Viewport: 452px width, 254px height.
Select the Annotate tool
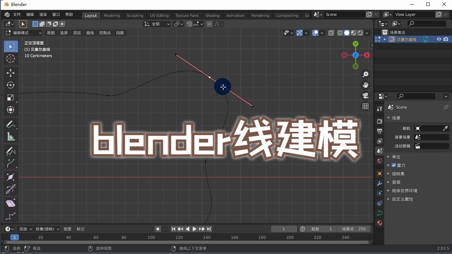coord(11,124)
